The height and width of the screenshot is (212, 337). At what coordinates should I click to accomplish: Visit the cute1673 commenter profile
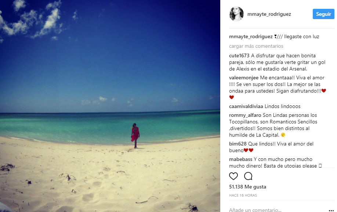[239, 56]
